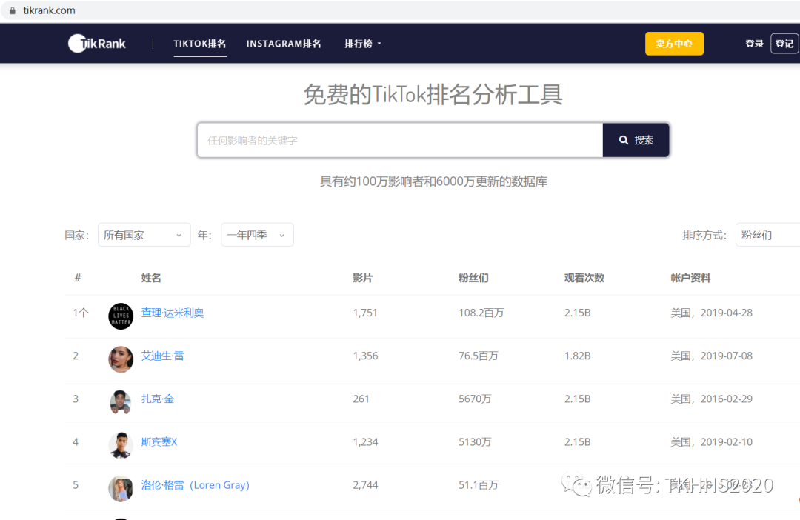Open the 洛伦·格雷 (Loren Gray) name link

tap(196, 485)
